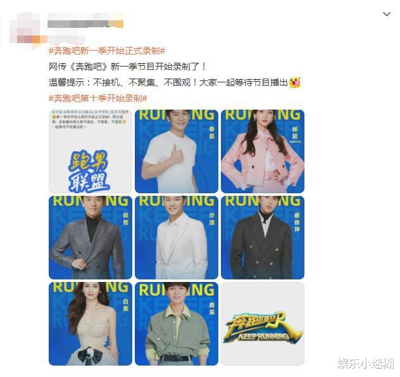Open the dark double-breasted suit poster
This screenshot has width=400, height=377.
(263, 238)
